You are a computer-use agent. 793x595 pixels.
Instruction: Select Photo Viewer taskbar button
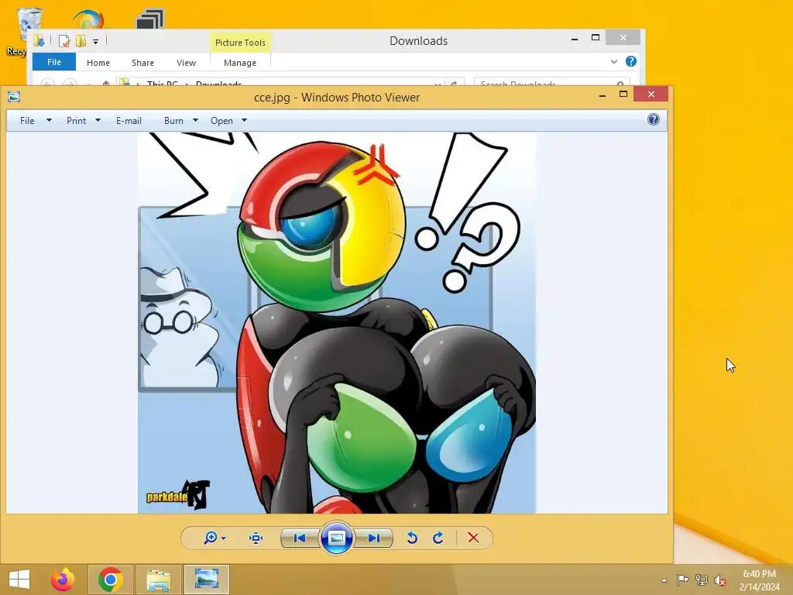(206, 580)
